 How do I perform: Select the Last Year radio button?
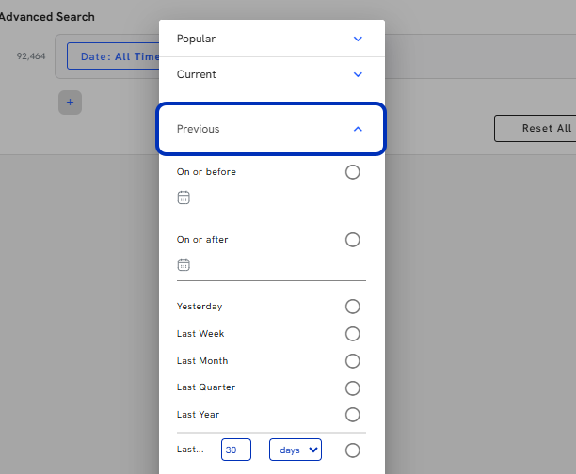tap(353, 415)
